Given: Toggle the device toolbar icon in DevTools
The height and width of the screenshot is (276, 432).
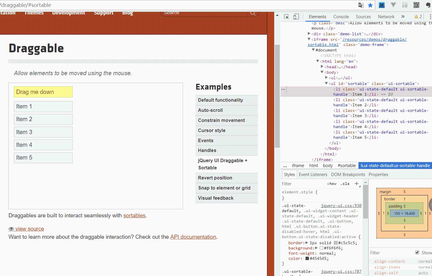Looking at the screenshot, I should point(296,17).
